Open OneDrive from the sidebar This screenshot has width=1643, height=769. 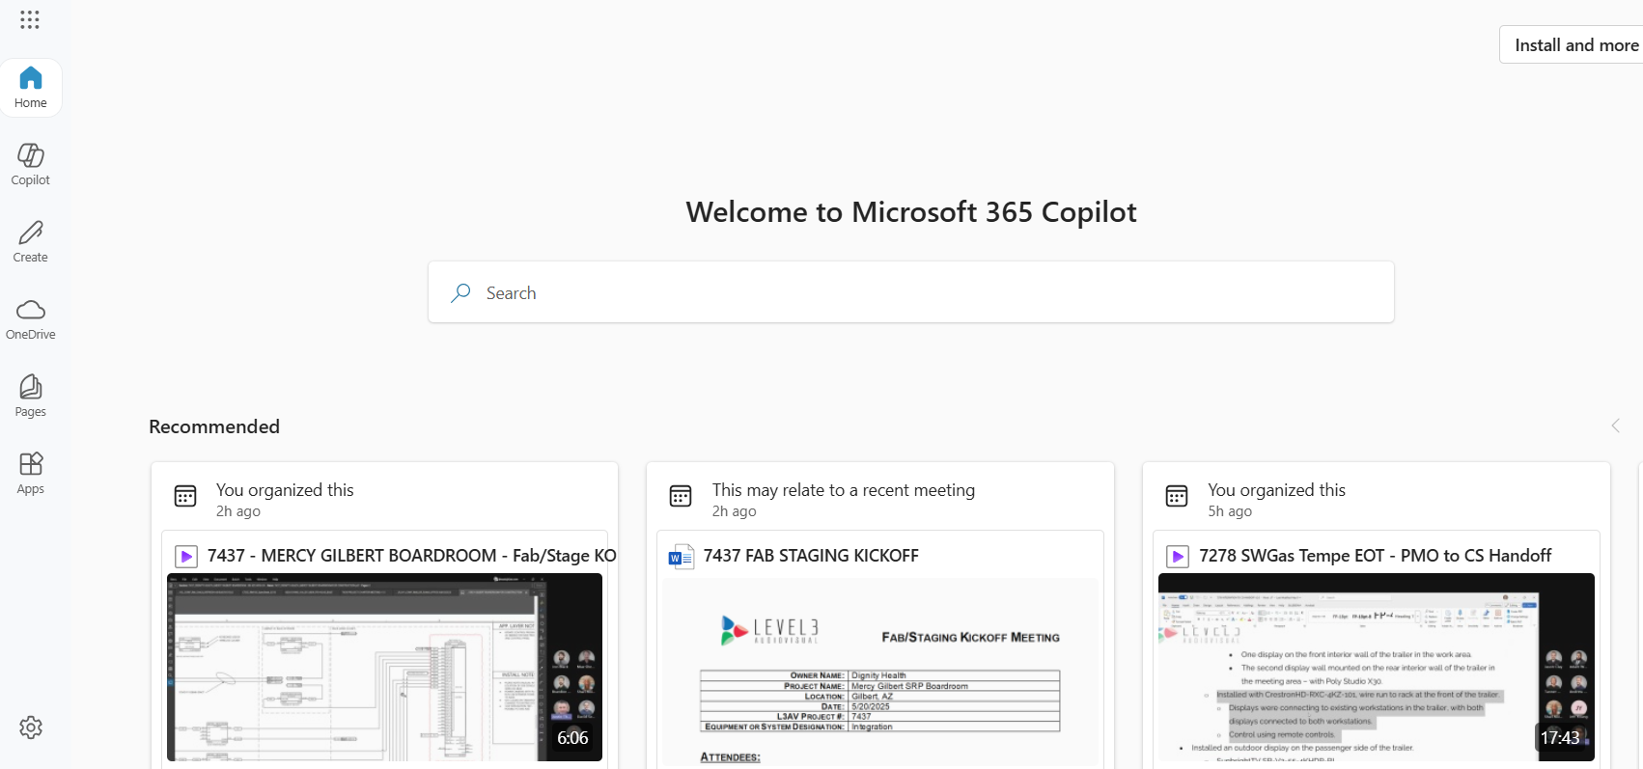(31, 318)
